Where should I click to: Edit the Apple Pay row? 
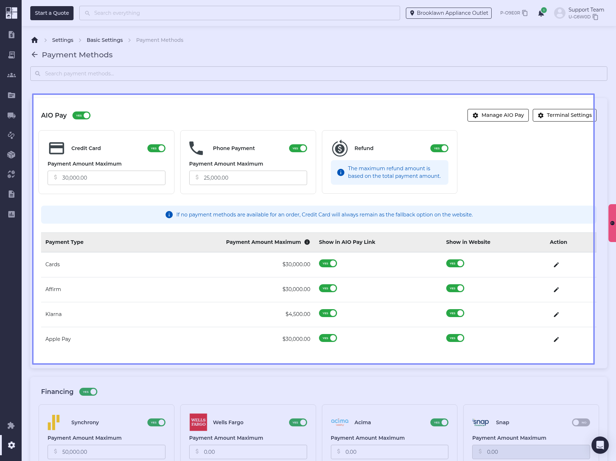pos(556,339)
